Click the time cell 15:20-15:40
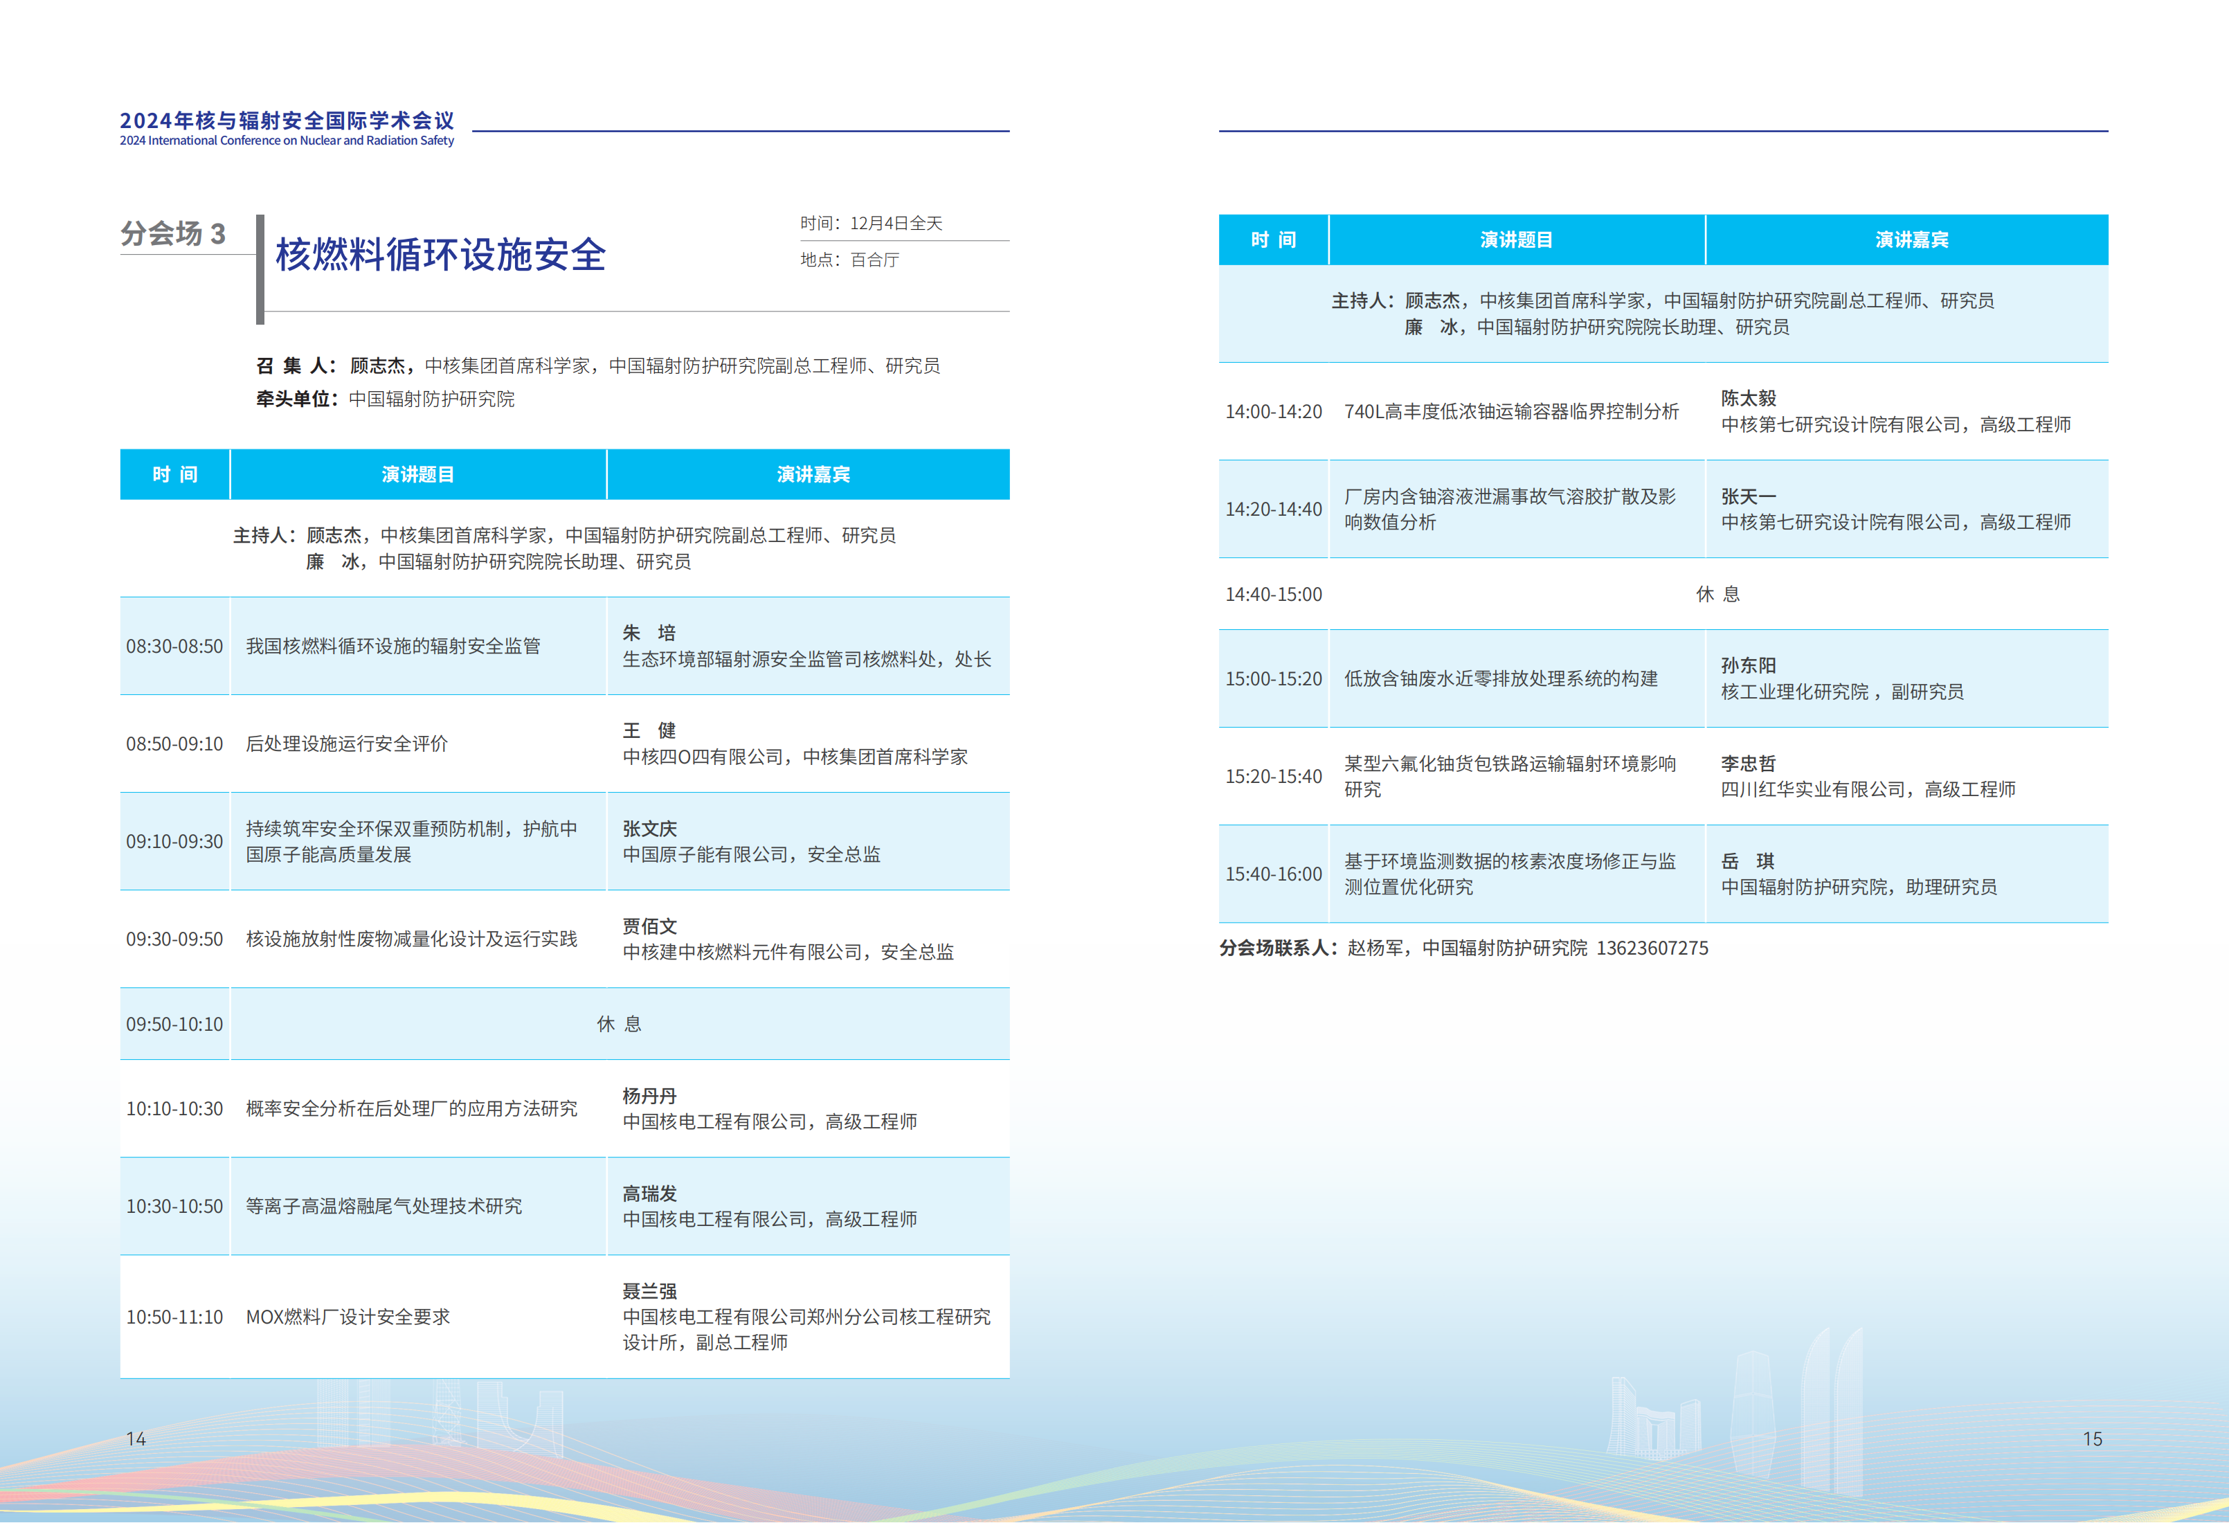Image resolution: width=2229 pixels, height=1523 pixels. pos(1274,777)
